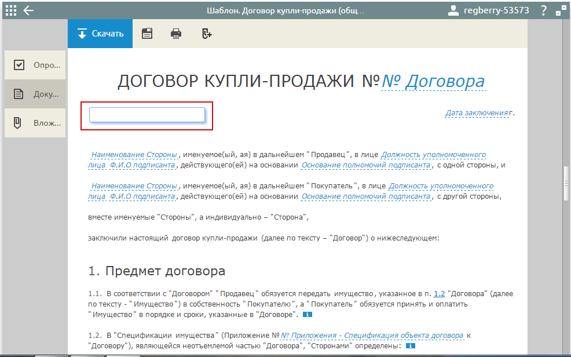Screen dimensions: 571x357
Task: Open the Влож... attachments sidebar tab
Action: pos(35,122)
